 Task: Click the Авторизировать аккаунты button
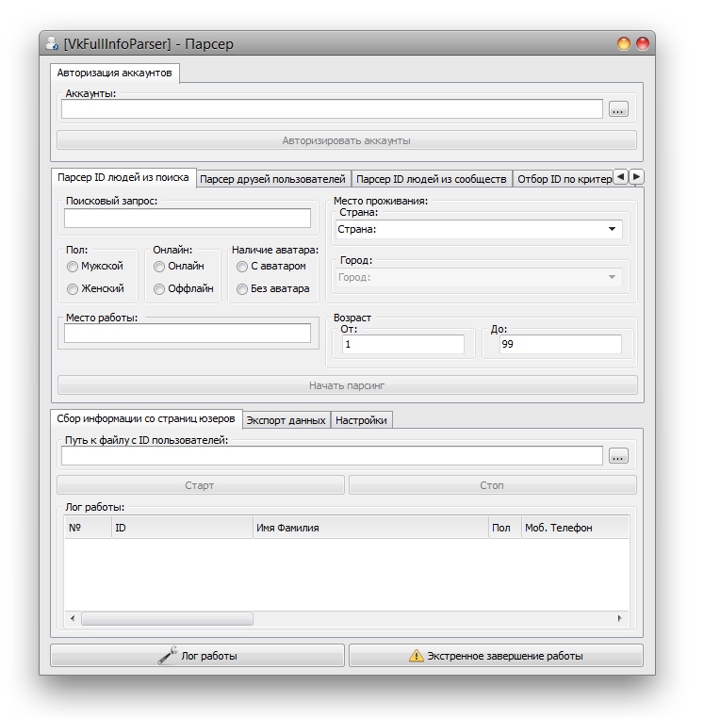[x=346, y=140]
